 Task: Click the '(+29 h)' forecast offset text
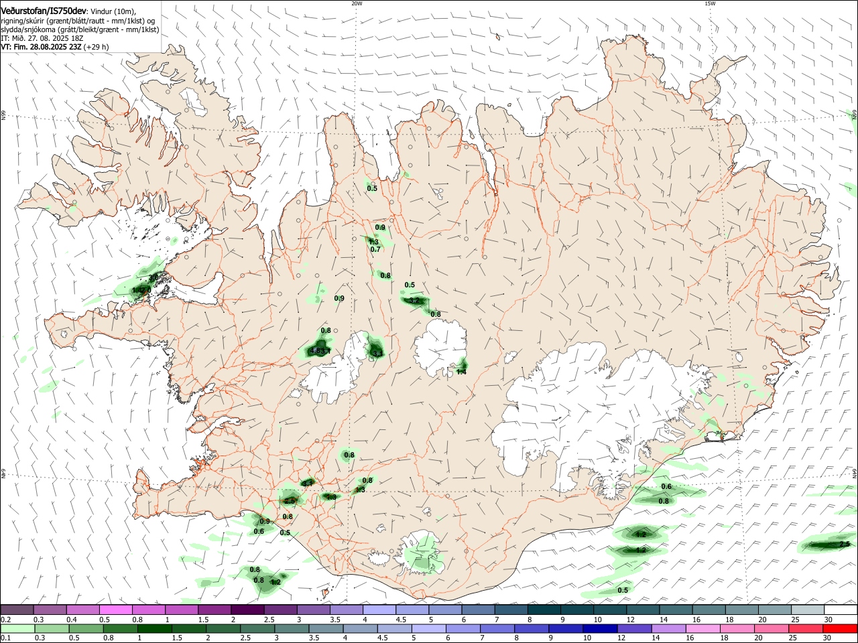[97, 47]
